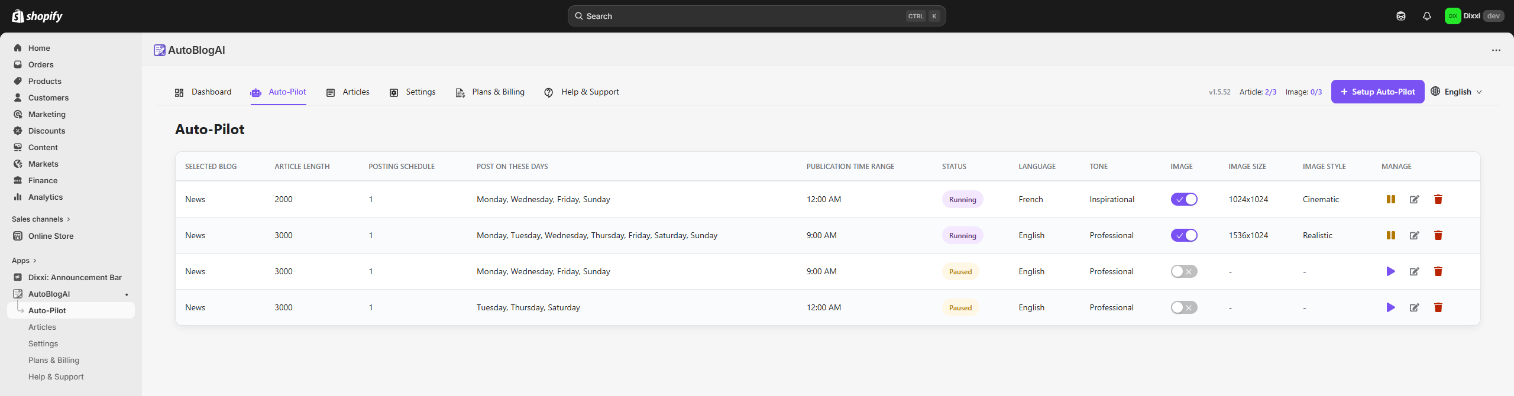Expand the Sales channels section
This screenshot has height=396, width=1514.
(41, 219)
